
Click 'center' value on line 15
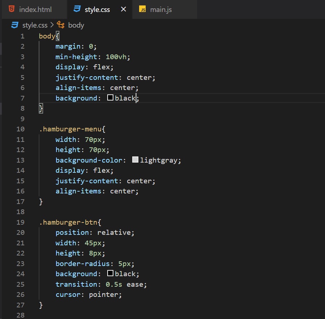point(139,181)
